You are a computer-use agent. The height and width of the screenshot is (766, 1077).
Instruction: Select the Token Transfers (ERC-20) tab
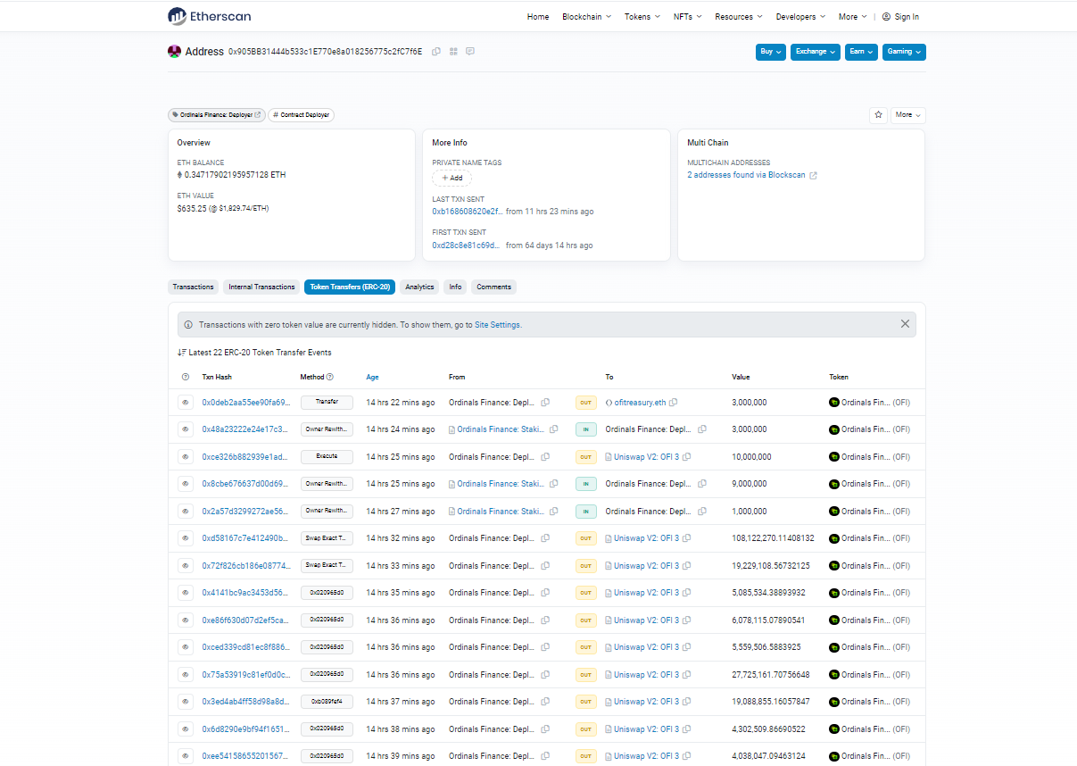[350, 287]
